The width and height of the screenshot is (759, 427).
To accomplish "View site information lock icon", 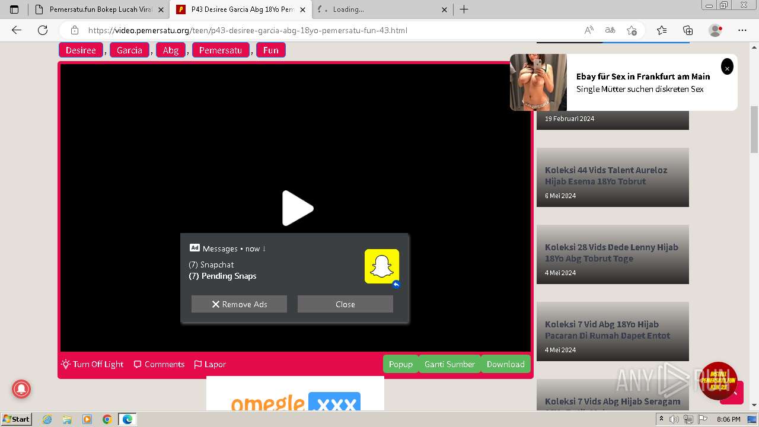I will [x=74, y=30].
